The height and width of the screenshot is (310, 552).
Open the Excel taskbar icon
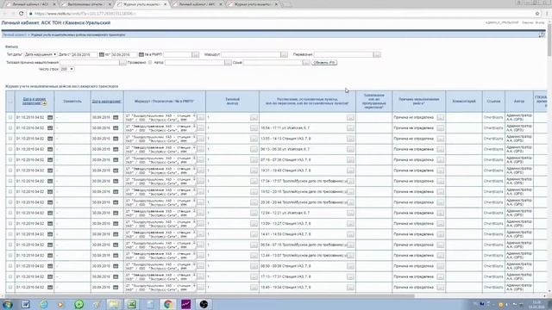(132, 304)
